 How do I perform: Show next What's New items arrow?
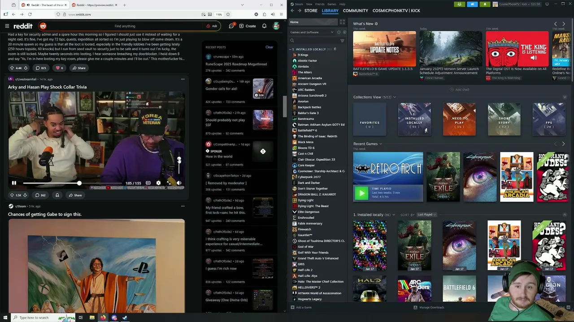pos(563,24)
